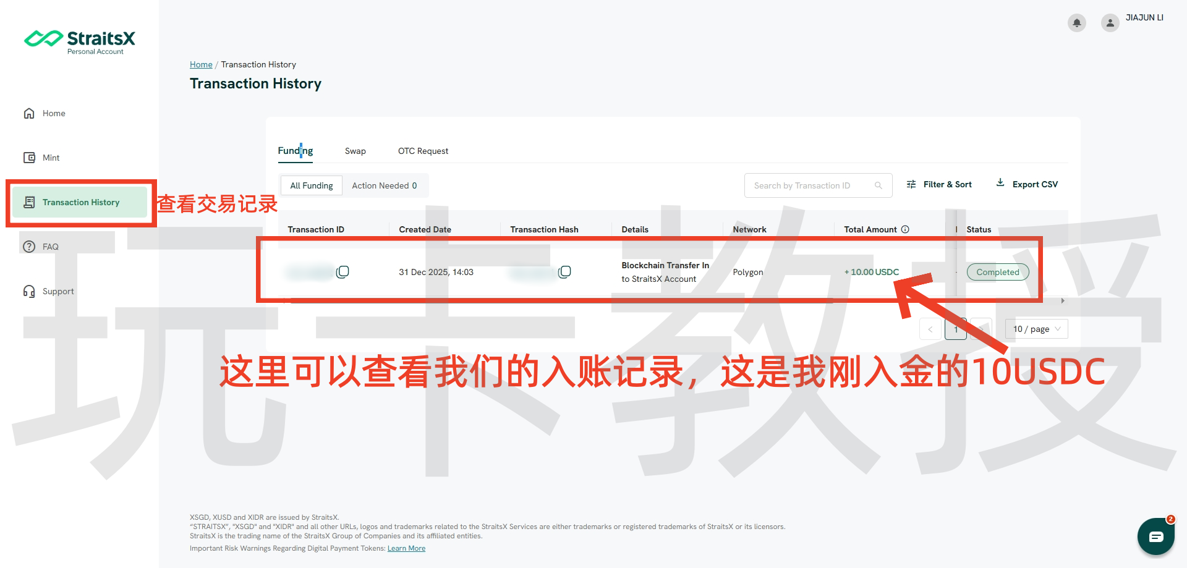1187x568 pixels.
Task: Switch to the Swap tab
Action: [x=355, y=151]
